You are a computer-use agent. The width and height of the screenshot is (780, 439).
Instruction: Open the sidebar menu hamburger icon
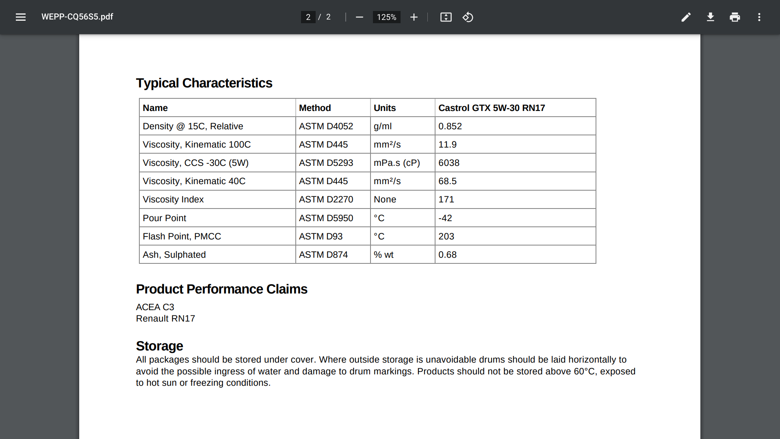pyautogui.click(x=21, y=17)
